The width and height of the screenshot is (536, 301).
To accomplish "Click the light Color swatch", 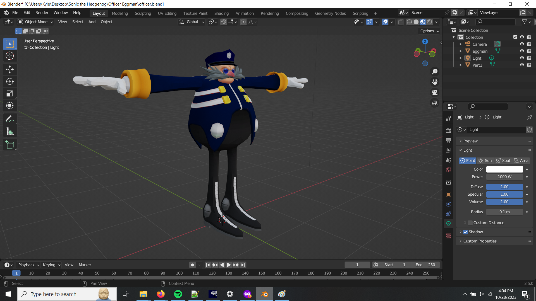I will click(x=504, y=169).
